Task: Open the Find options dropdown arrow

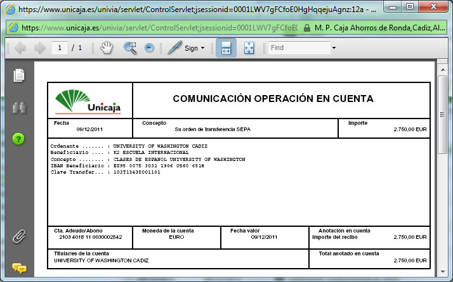Action: (334, 48)
